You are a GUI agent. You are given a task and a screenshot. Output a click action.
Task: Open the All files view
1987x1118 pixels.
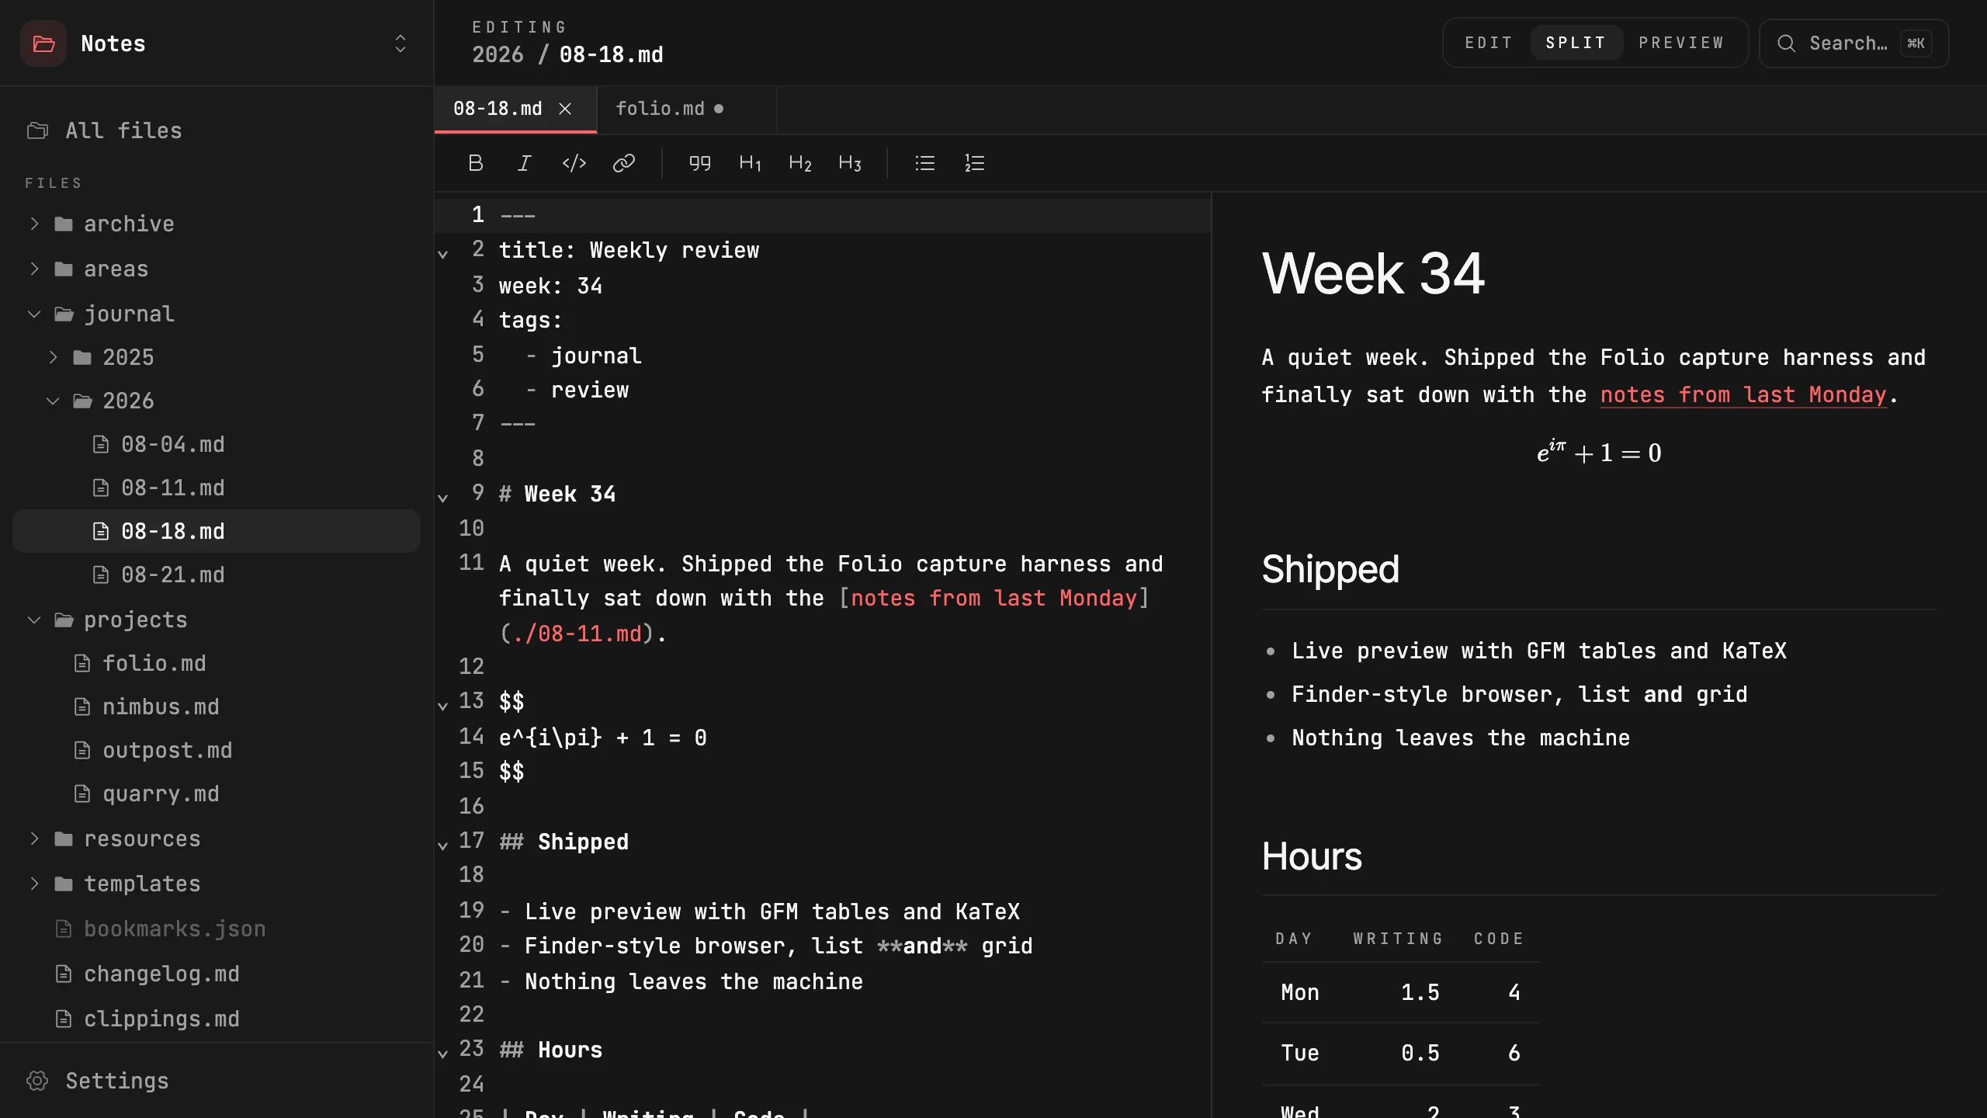(217, 130)
